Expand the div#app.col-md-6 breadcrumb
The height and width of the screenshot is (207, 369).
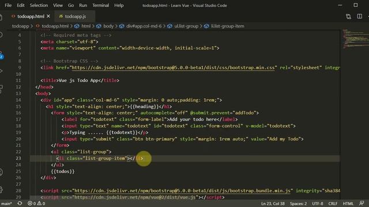pos(144,26)
